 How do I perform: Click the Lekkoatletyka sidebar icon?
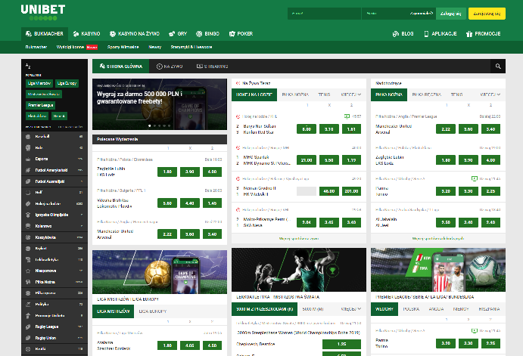pyautogui.click(x=28, y=259)
